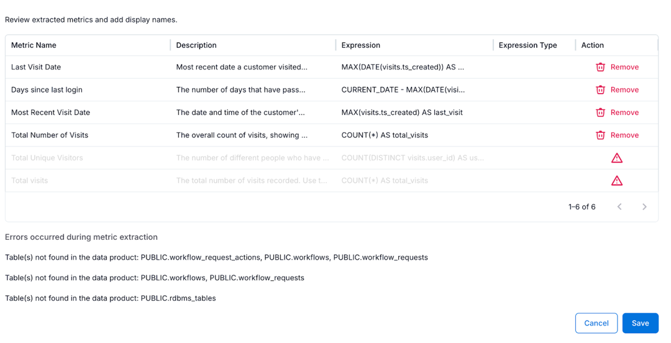Click description of Last Visit Date metric
Image resolution: width=671 pixels, height=343 pixels.
[242, 67]
